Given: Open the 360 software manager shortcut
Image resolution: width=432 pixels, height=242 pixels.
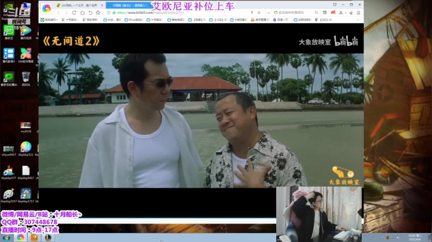Looking at the screenshot, I should [x=26, y=55].
